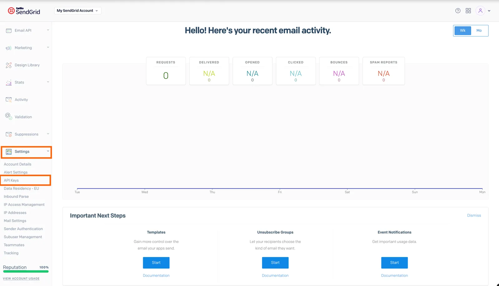The image size is (499, 286).
Task: Click the DELIVERED stat card
Action: tap(209, 71)
